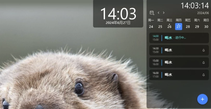Go to next week with right arrow
The height and width of the screenshot is (109, 211).
[x=164, y=12]
